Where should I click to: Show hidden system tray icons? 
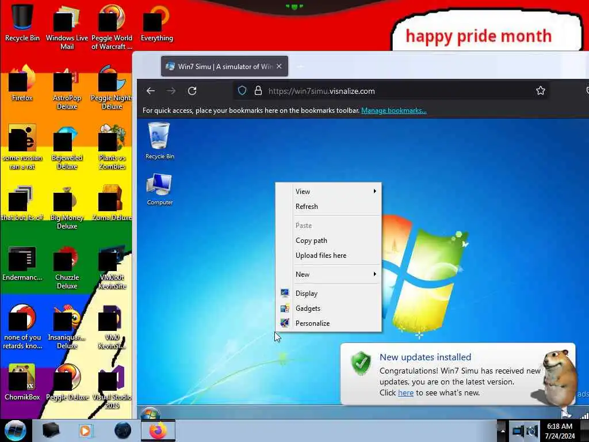click(502, 430)
